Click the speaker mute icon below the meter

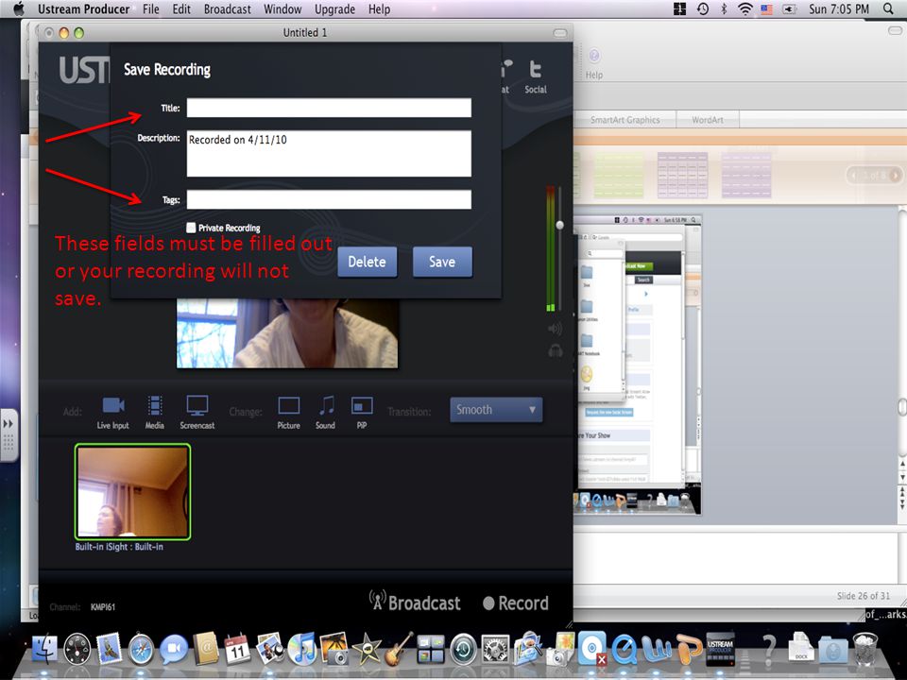(555, 329)
